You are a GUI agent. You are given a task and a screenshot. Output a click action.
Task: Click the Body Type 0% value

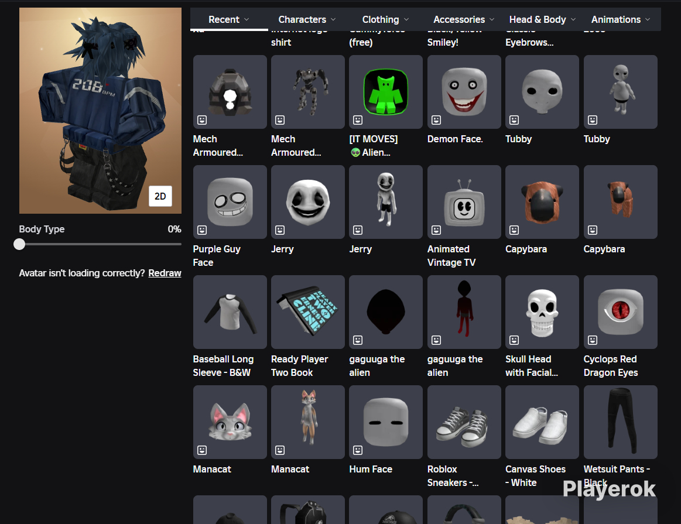pos(174,230)
